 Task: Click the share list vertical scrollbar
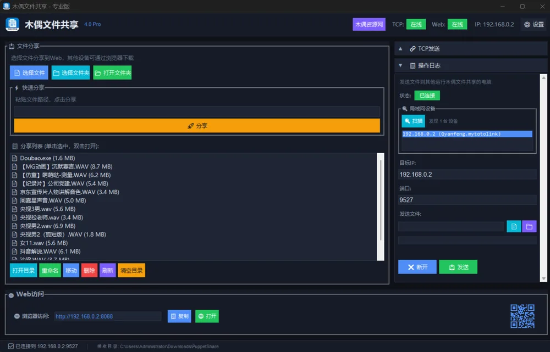[381, 206]
